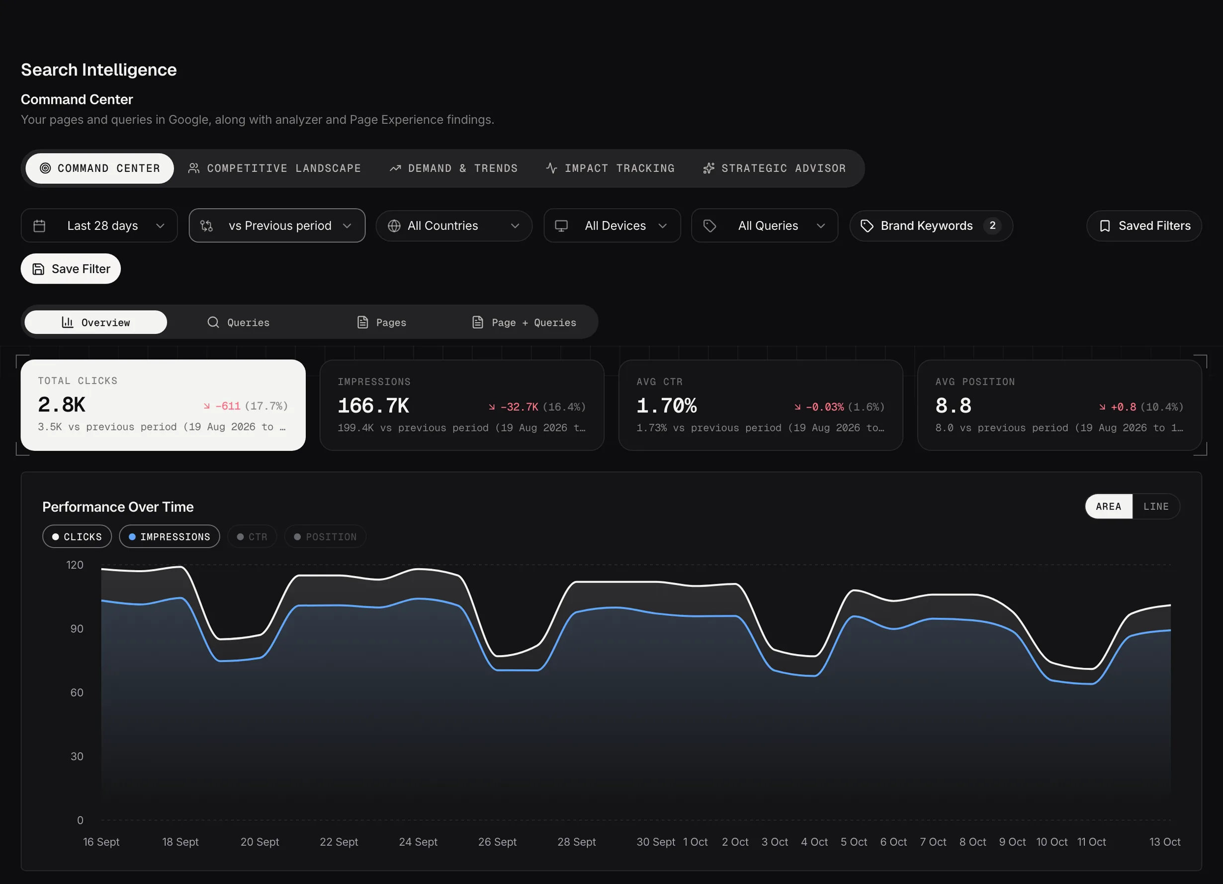Screen dimensions: 1223x884
Task: Select the Avg Position metric card
Action: tap(1059, 405)
